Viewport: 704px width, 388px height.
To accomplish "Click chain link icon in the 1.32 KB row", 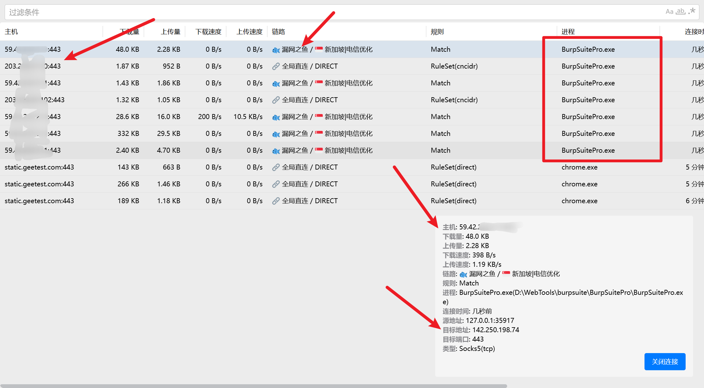I will (276, 100).
